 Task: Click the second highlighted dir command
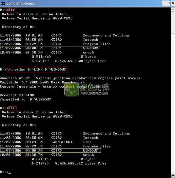[x=11, y=108]
